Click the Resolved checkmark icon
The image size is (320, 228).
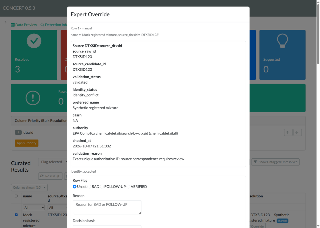point(34,41)
